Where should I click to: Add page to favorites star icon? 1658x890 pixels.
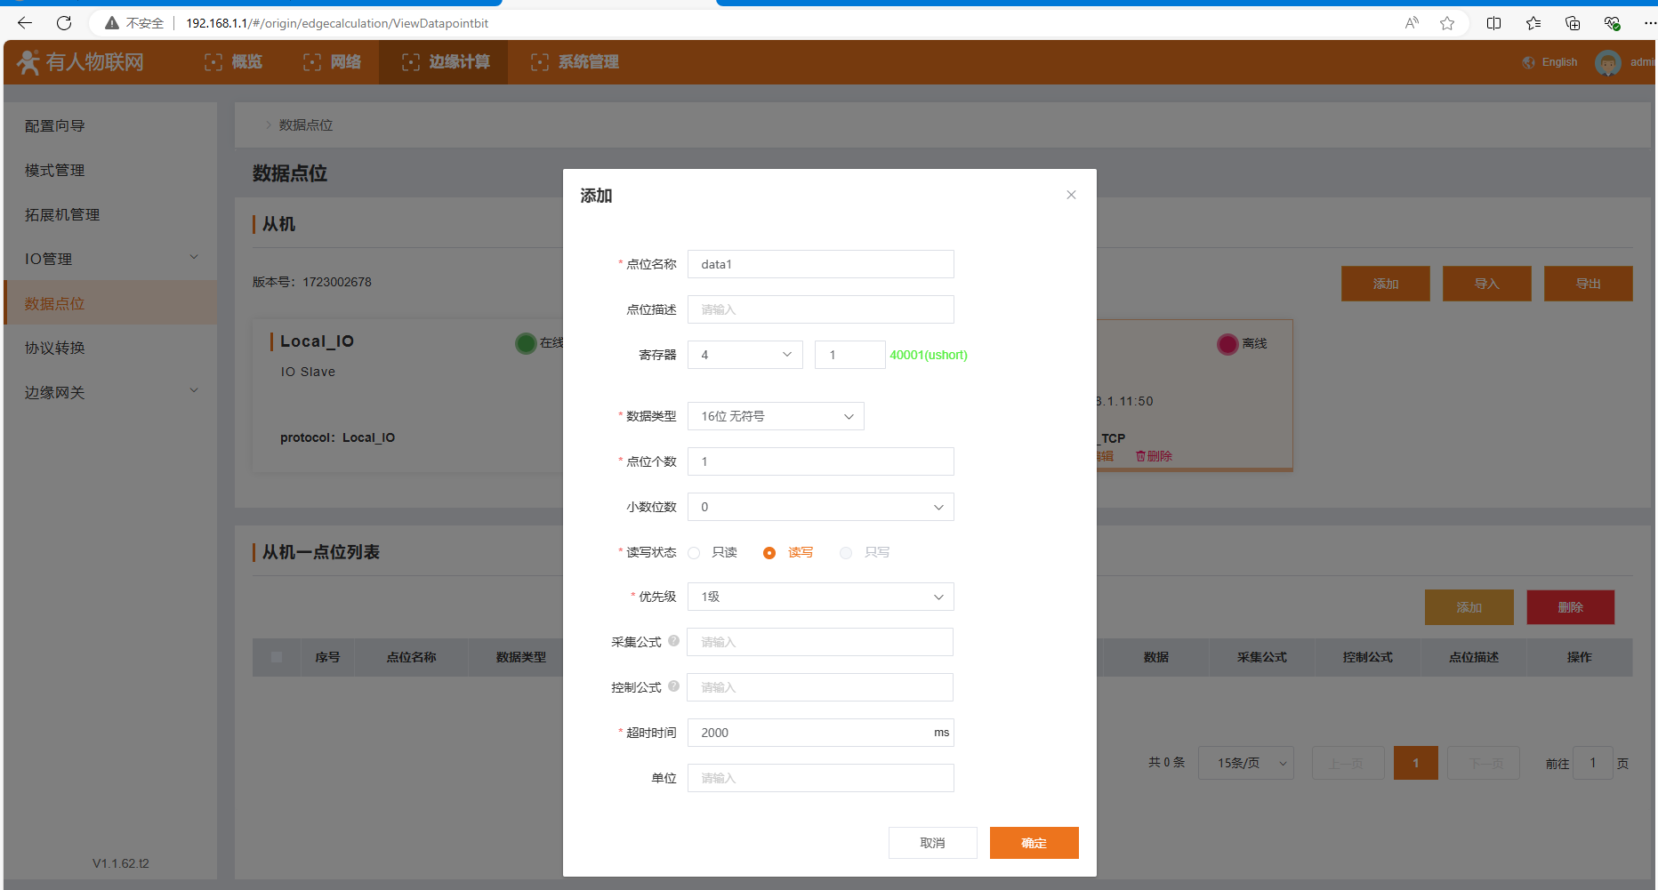(1447, 23)
